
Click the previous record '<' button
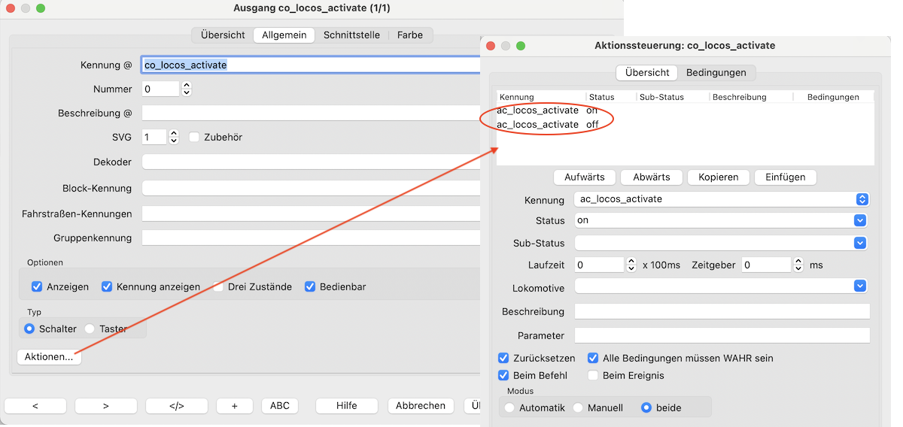[x=35, y=405]
